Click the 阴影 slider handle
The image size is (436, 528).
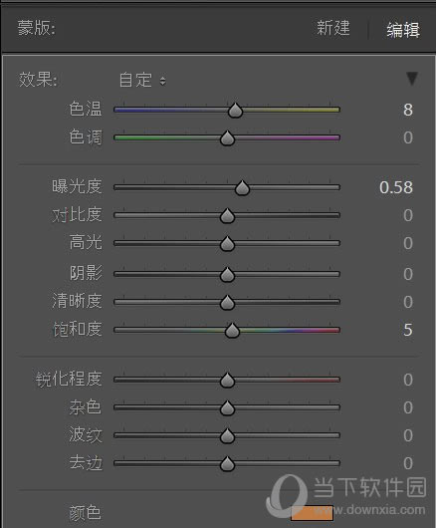click(x=227, y=275)
